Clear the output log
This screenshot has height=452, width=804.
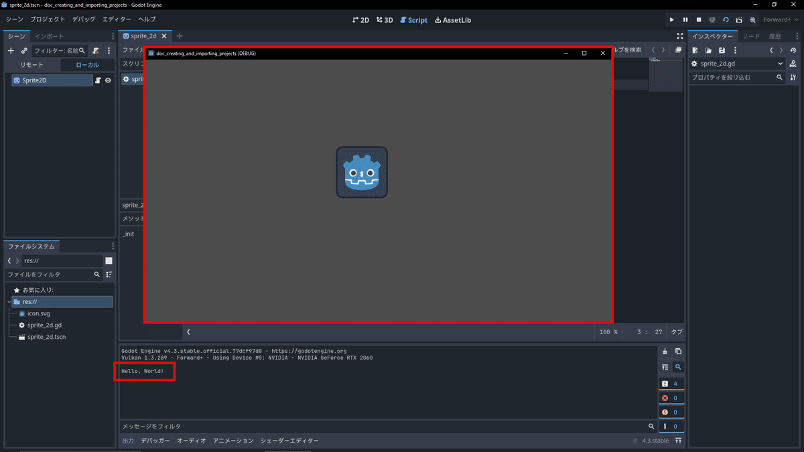click(665, 352)
